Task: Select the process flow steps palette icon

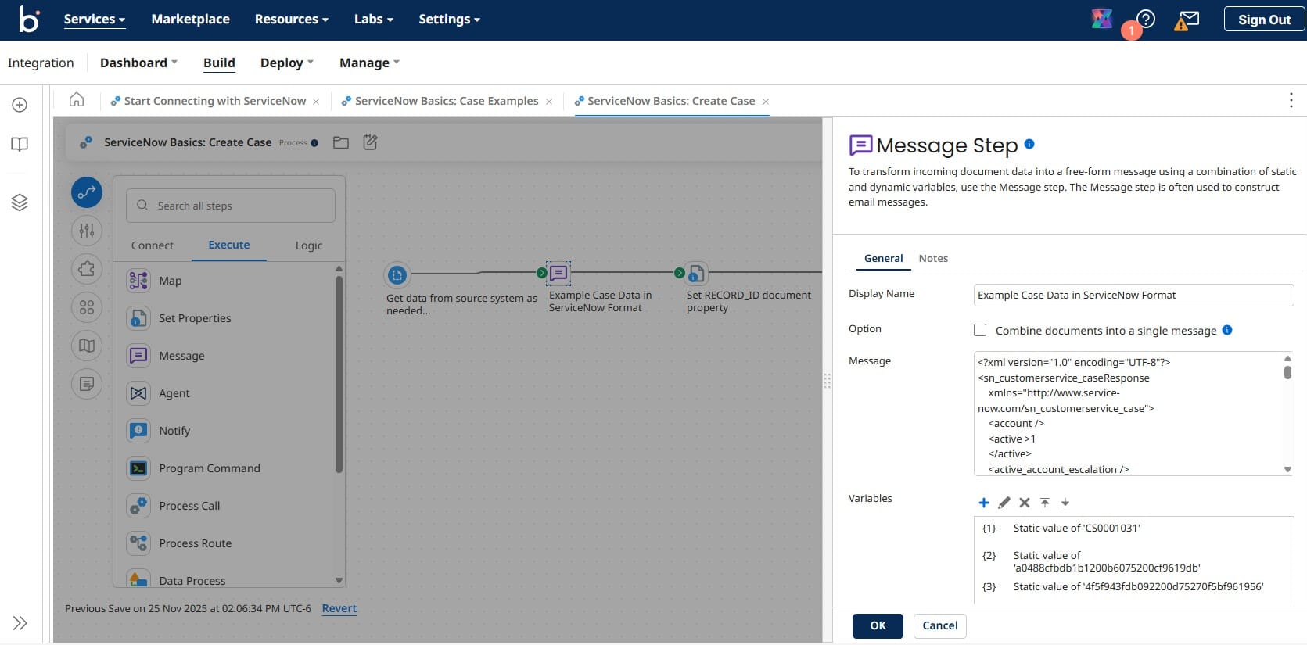Action: pos(87,192)
